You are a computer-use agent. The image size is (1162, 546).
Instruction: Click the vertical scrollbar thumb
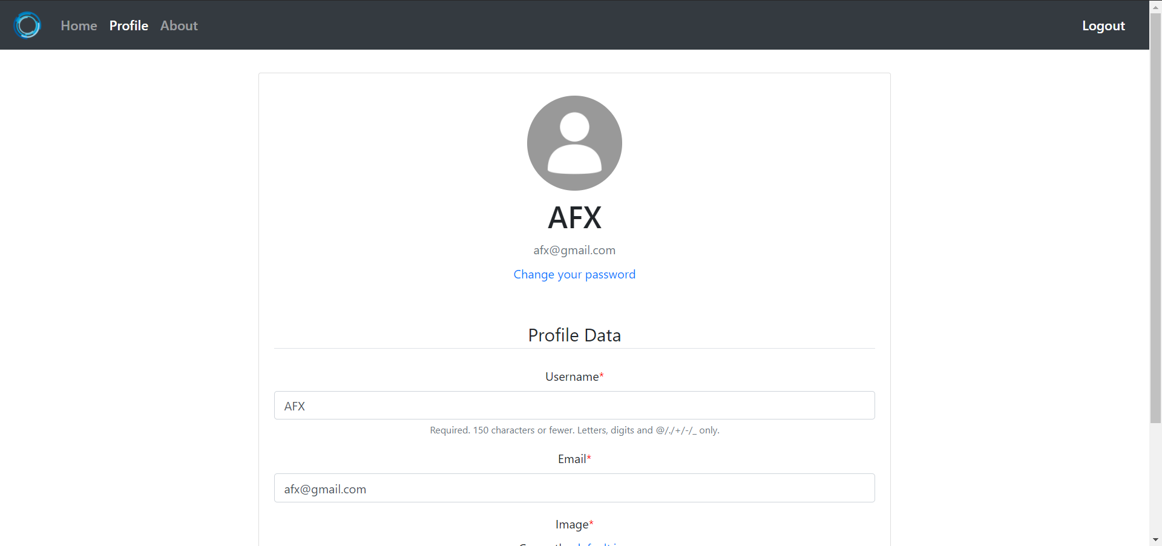1155,218
